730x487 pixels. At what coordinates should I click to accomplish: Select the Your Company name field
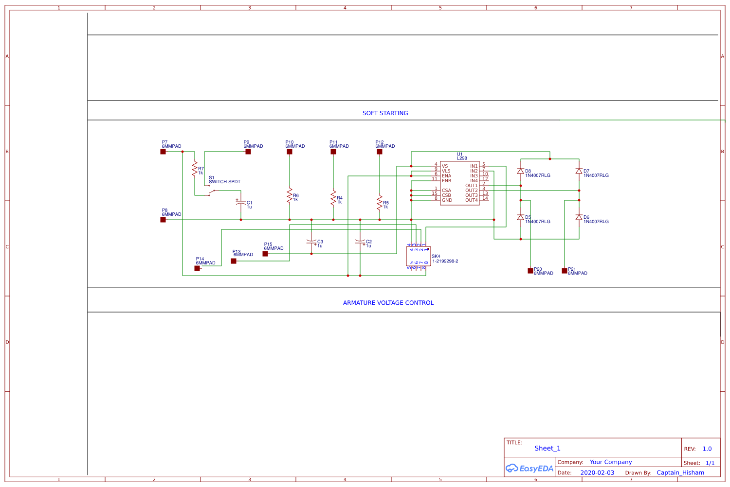point(611,462)
